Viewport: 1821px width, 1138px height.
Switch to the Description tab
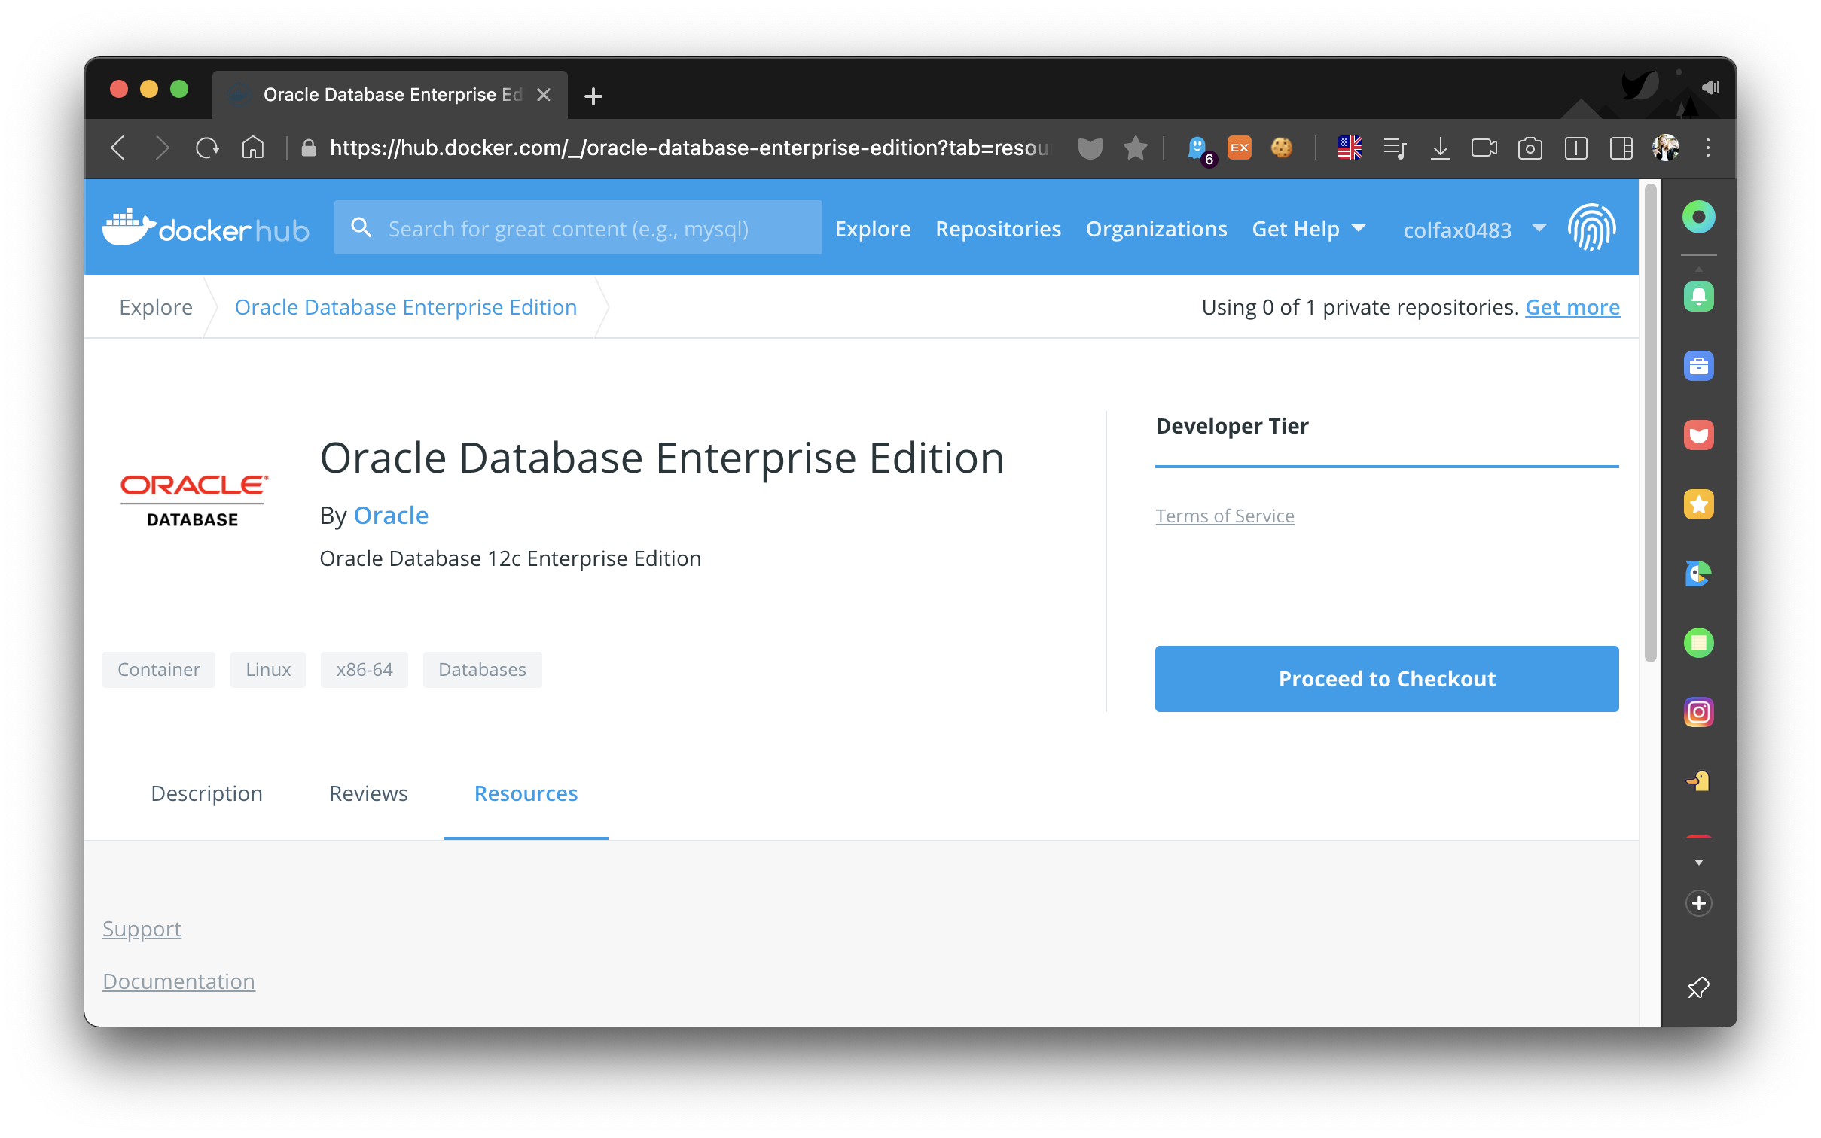206,793
